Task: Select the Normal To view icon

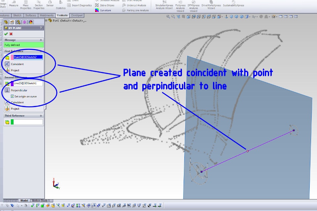Action: (x=226, y=17)
